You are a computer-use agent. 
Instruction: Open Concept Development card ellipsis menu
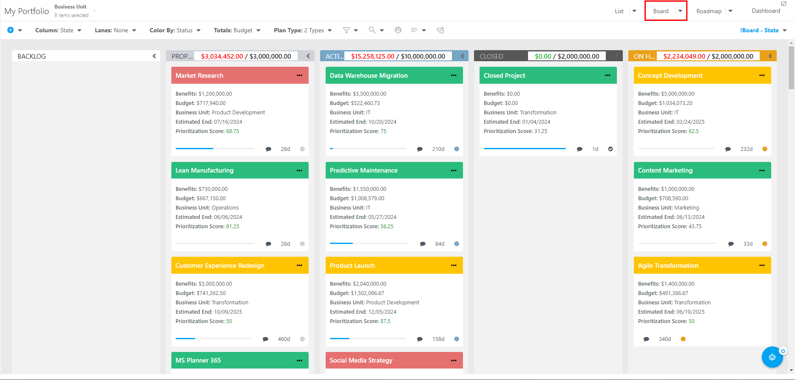(x=762, y=75)
